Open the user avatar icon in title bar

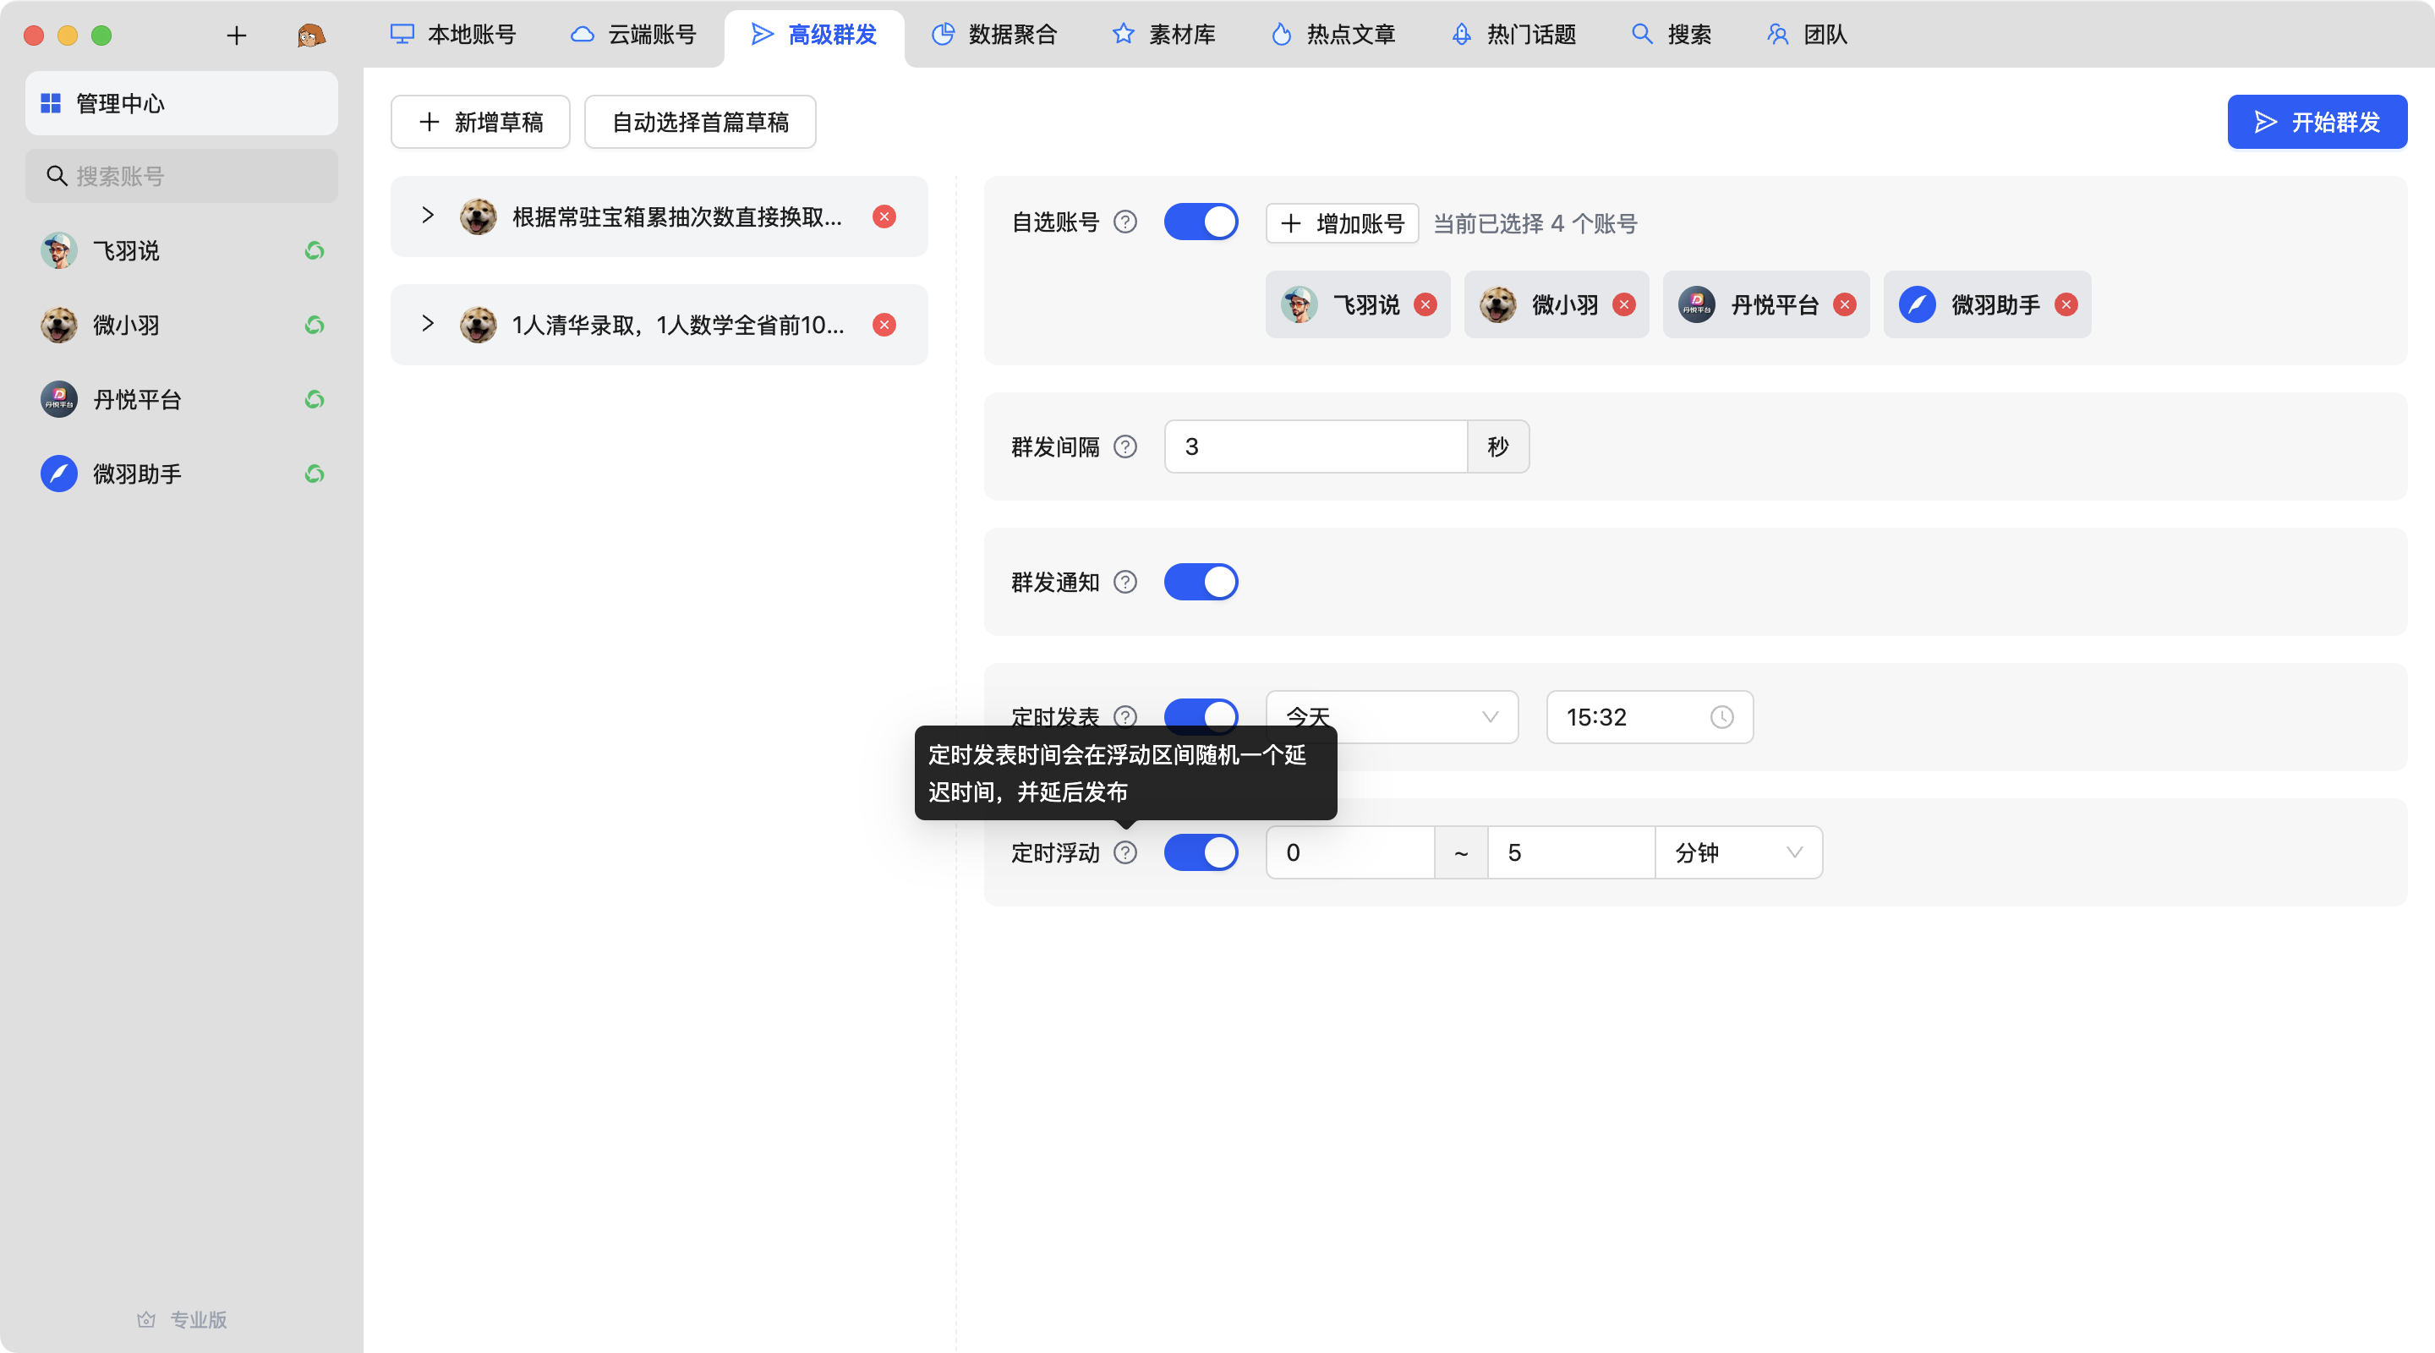311,36
